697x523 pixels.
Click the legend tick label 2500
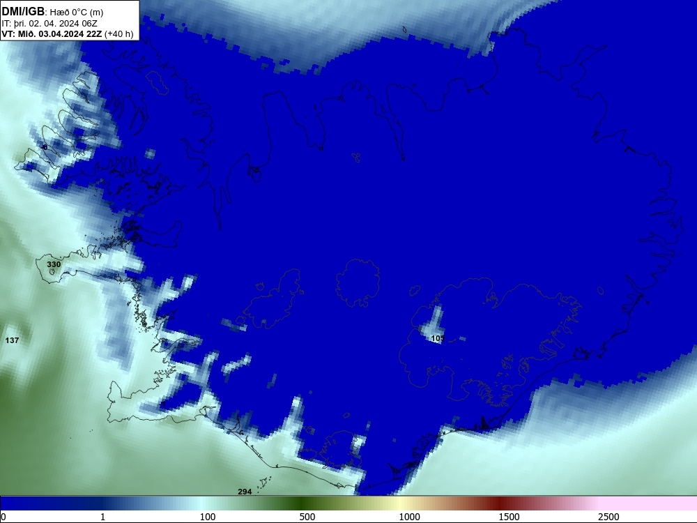click(608, 517)
